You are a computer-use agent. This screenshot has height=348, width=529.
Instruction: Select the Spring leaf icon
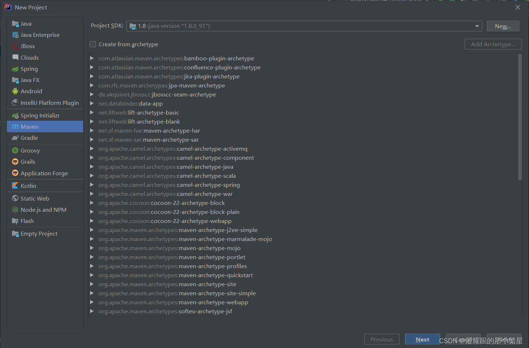(x=15, y=69)
